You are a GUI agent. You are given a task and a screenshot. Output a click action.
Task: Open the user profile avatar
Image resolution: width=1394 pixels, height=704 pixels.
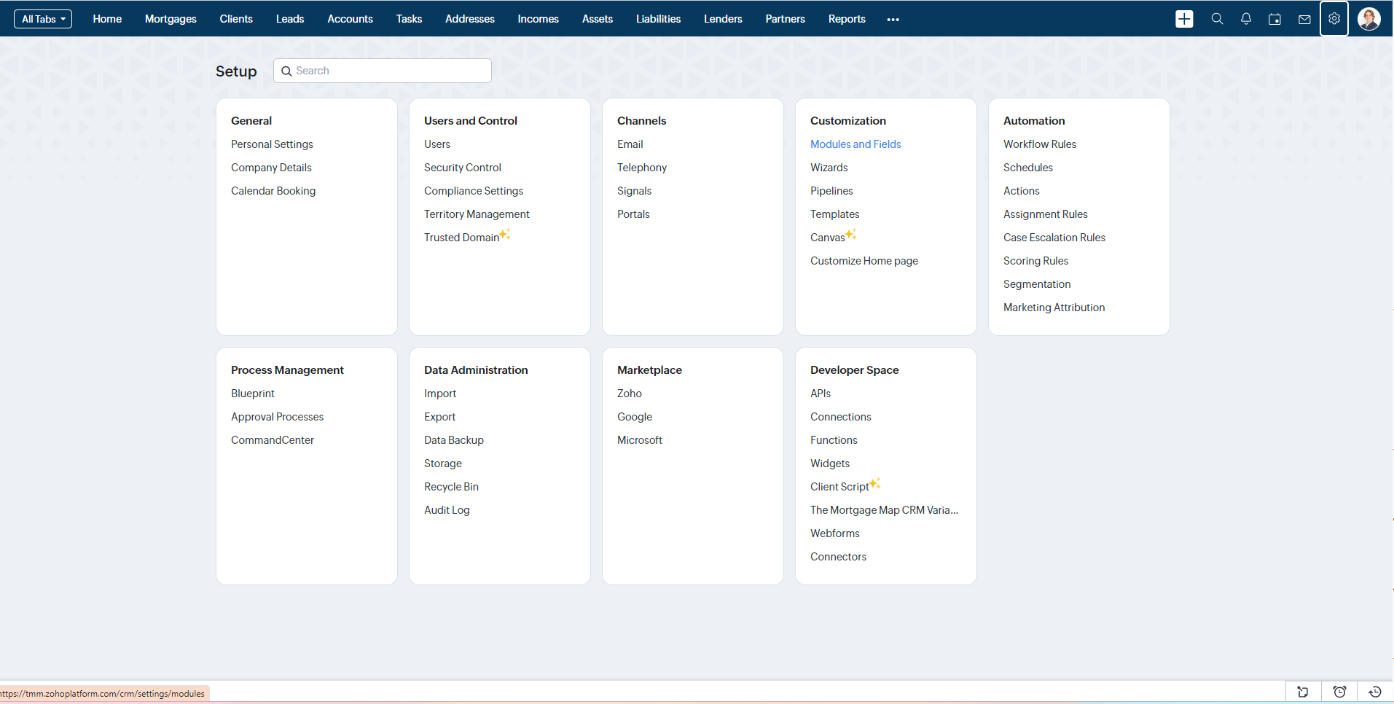pos(1369,19)
